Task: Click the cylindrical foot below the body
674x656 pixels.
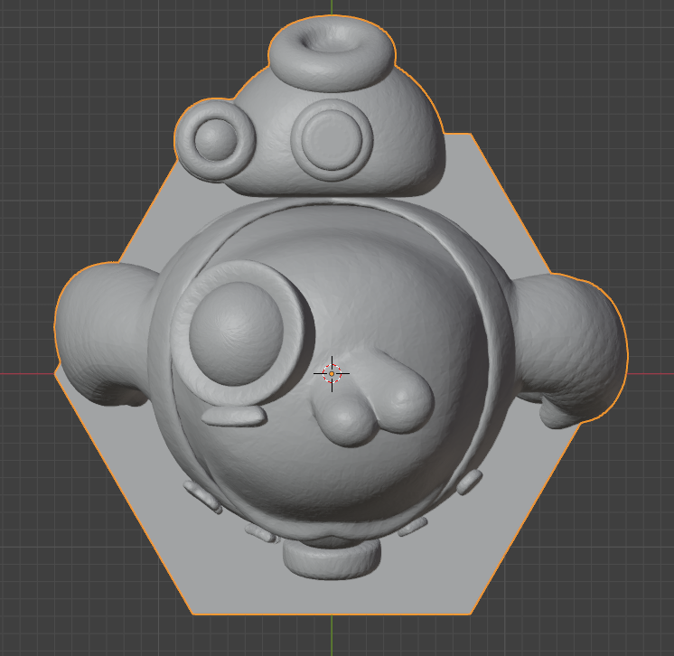Action: pyautogui.click(x=332, y=558)
